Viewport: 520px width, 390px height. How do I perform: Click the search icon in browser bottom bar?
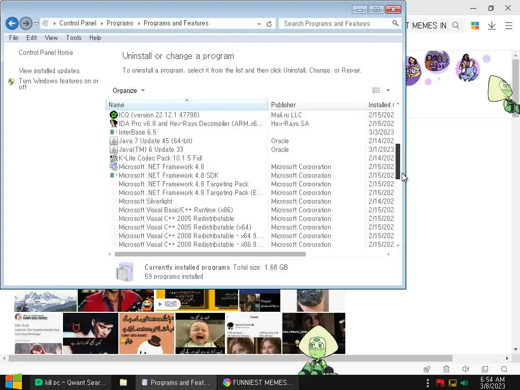[504, 369]
